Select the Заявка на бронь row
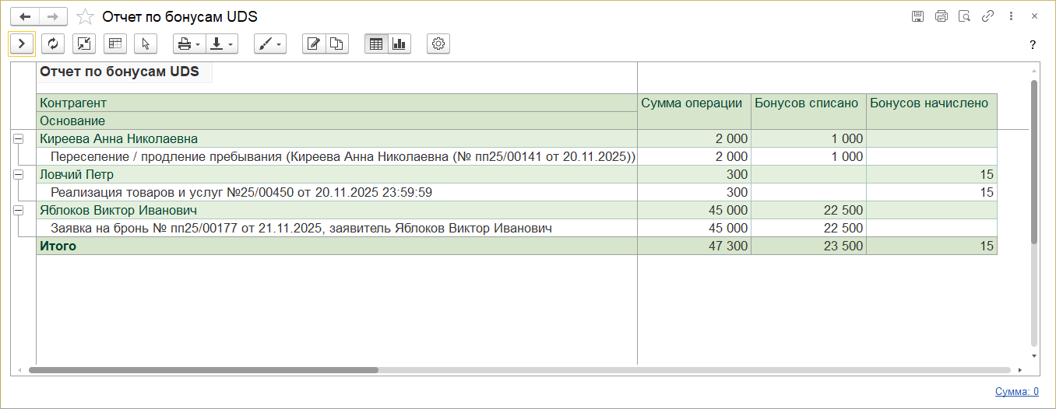Image resolution: width=1056 pixels, height=409 pixels. click(336, 228)
